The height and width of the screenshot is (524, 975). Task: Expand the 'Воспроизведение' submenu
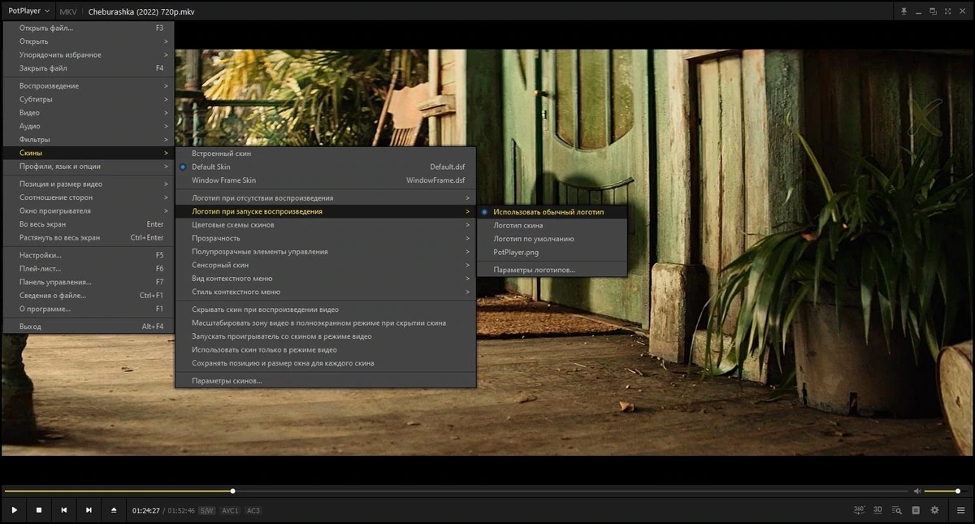88,86
